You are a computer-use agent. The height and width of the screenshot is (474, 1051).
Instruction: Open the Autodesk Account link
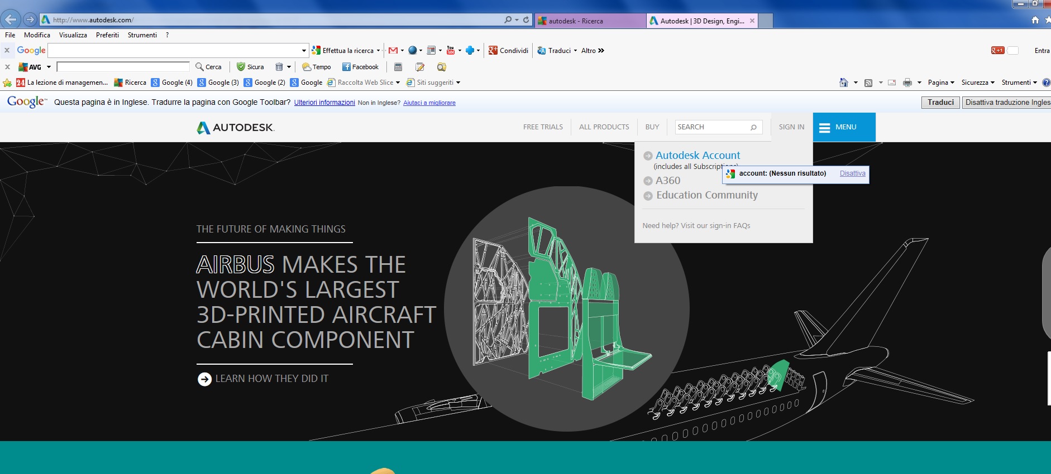[698, 156]
